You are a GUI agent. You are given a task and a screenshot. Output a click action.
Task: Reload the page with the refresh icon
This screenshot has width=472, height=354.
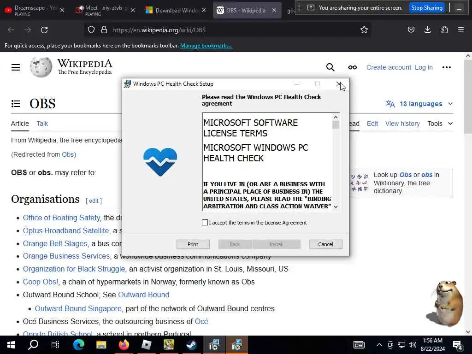44,30
